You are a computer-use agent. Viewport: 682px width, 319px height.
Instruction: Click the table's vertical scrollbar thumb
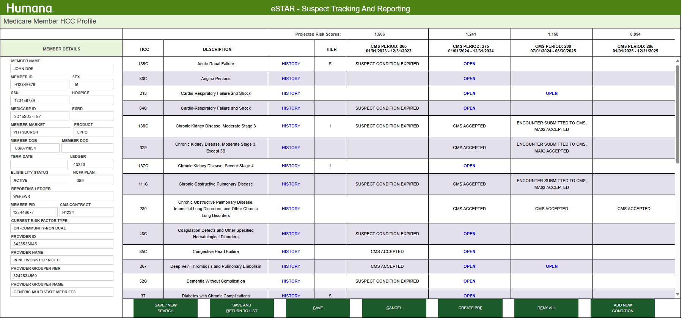click(677, 114)
